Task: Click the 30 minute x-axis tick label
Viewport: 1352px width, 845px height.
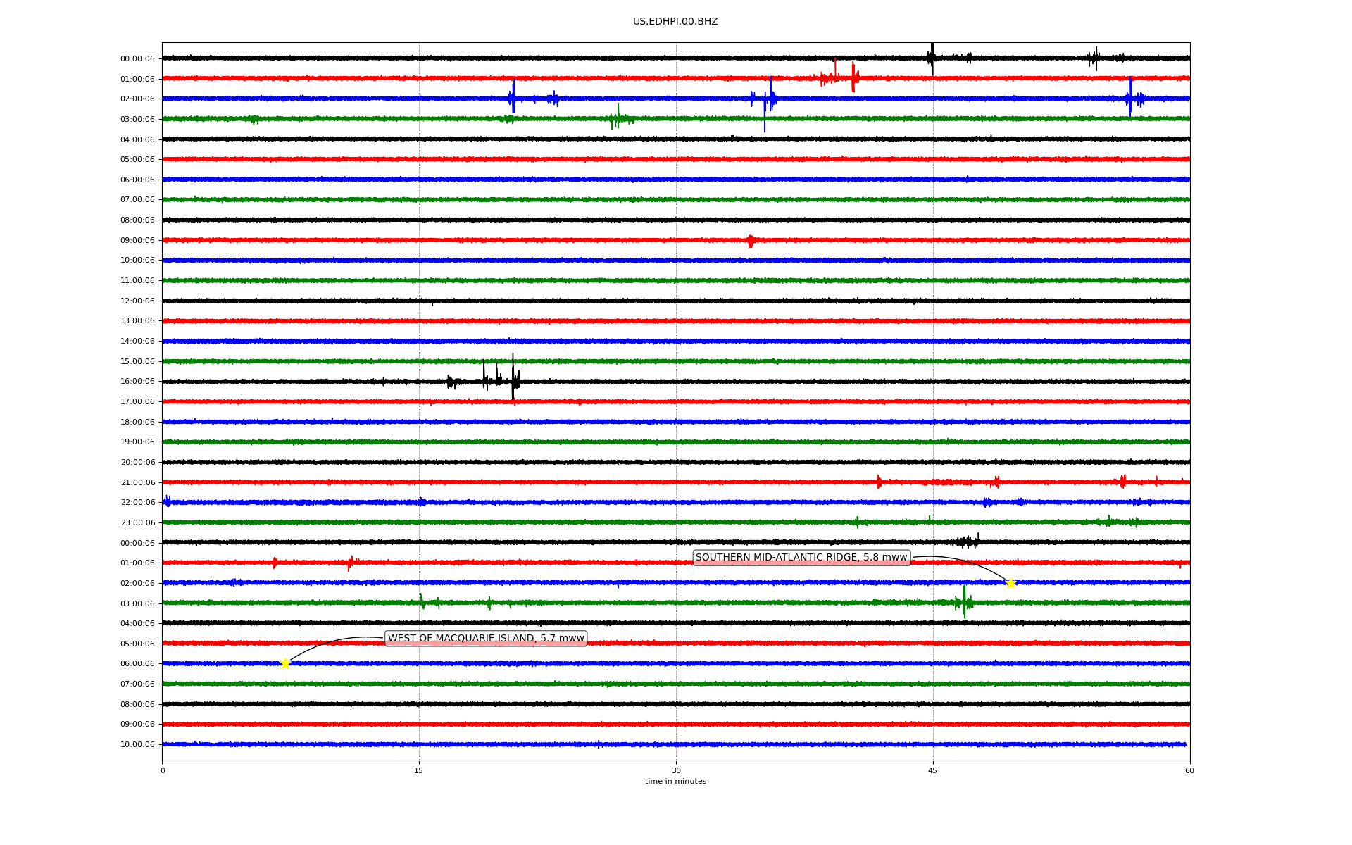Action: click(676, 770)
